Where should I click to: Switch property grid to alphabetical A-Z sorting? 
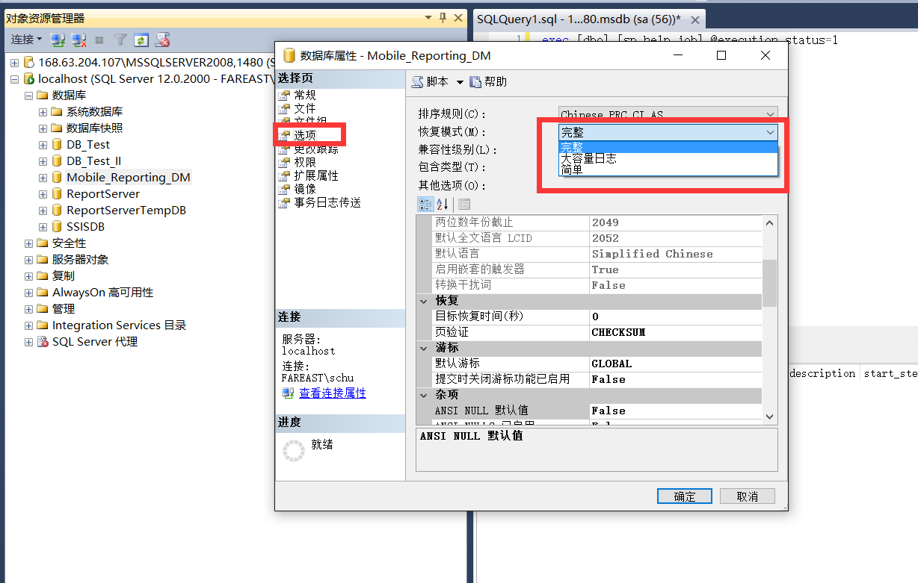[441, 203]
